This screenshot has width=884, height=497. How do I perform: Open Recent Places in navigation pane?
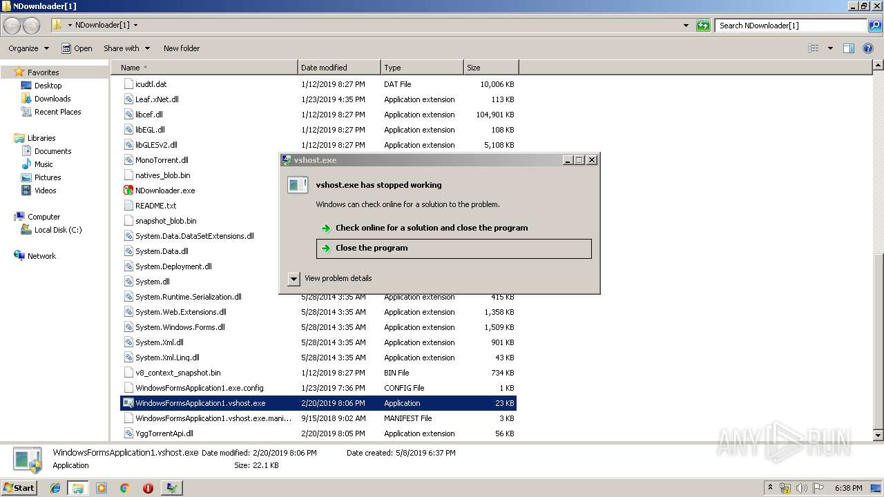57,112
